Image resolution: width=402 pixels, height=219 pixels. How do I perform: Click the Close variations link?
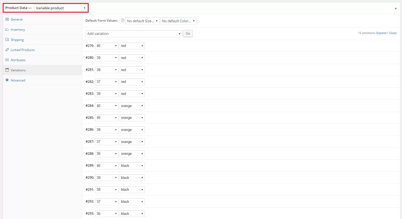coord(392,33)
